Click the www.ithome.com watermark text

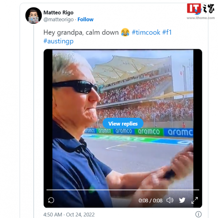point(201,18)
